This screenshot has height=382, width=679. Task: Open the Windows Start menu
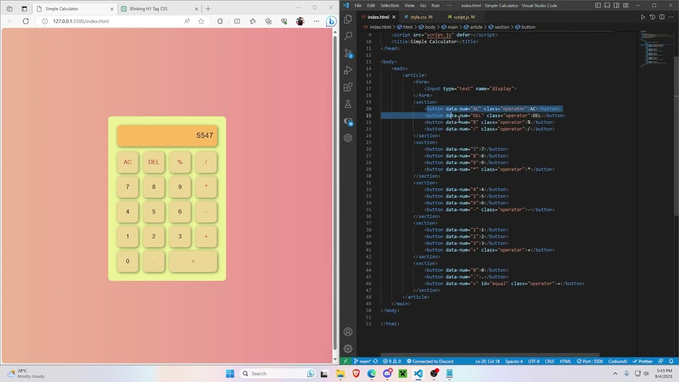(230, 374)
